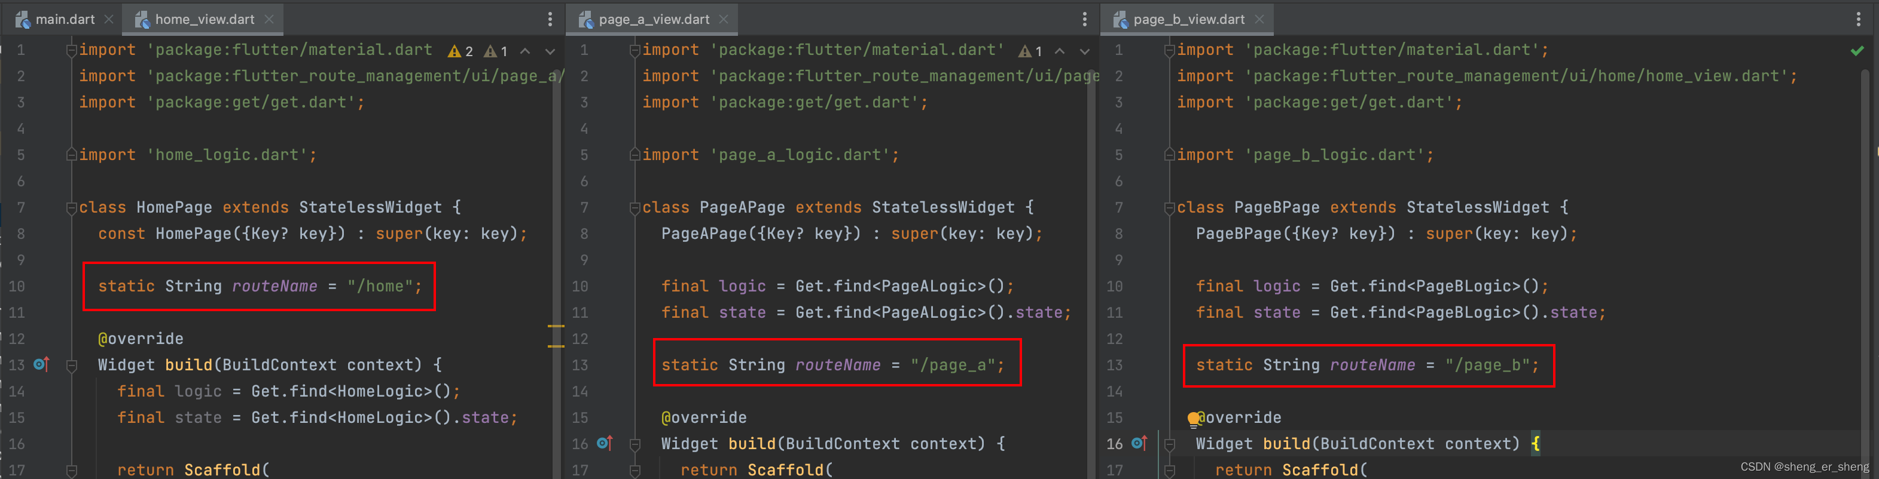Click Dart file icon on page_a_view.dart tab

tap(587, 20)
